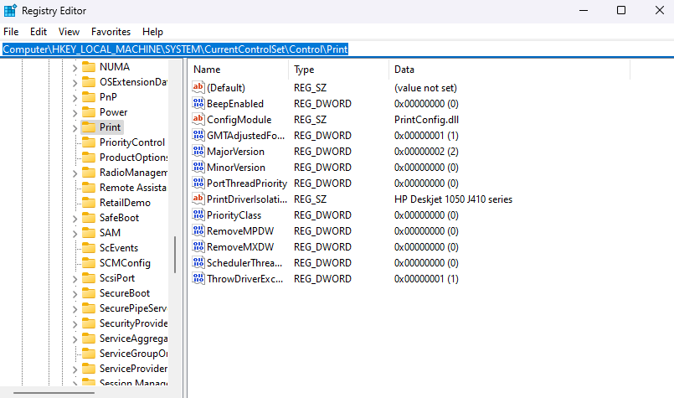
Task: Click the MinorVersion DWORD icon
Action: (198, 167)
